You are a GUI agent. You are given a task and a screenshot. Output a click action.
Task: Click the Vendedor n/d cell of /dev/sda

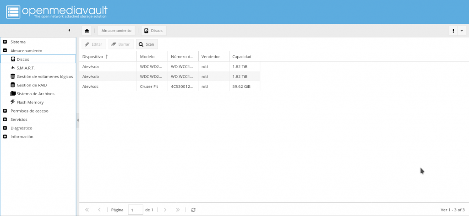pyautogui.click(x=214, y=67)
